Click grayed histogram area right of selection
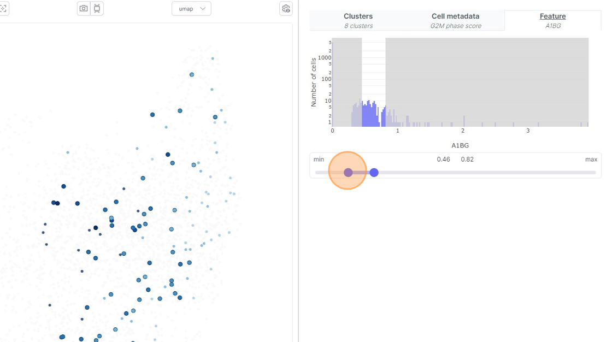612x342 pixels. 487,82
